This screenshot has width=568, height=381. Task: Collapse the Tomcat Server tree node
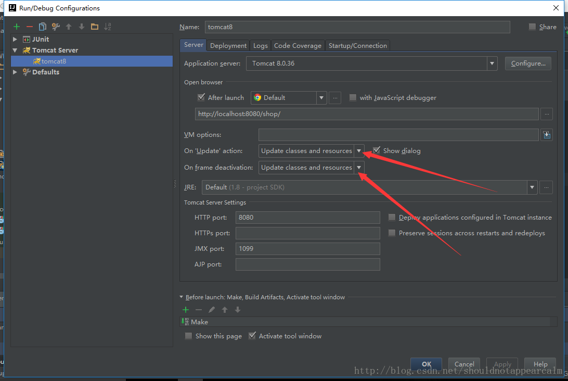(15, 50)
